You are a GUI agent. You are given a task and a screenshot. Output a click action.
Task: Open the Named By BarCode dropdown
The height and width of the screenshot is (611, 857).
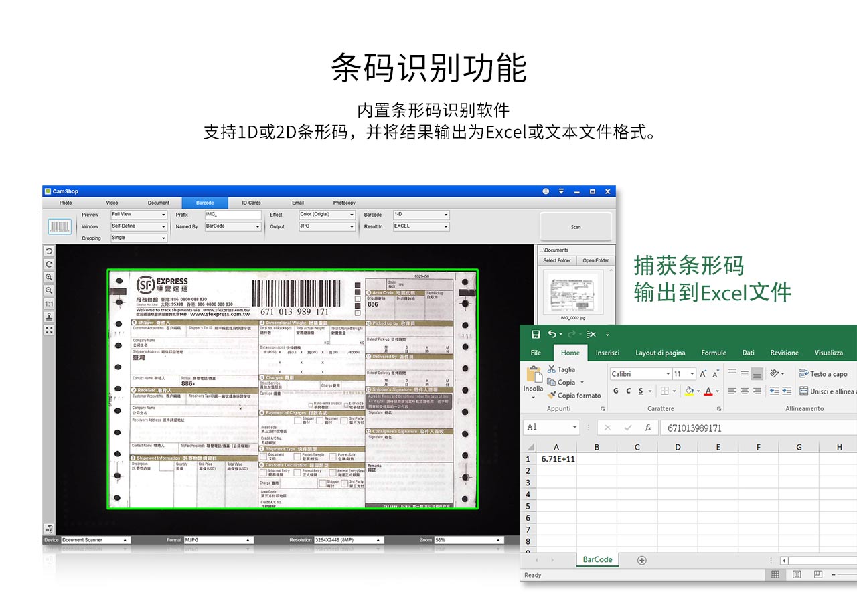click(232, 226)
